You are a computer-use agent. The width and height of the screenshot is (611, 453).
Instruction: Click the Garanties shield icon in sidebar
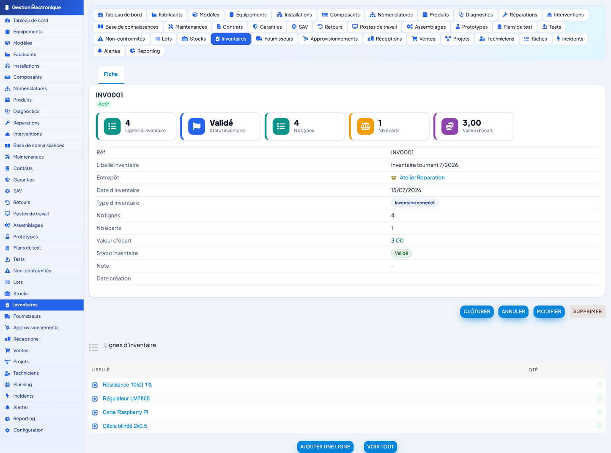click(7, 180)
